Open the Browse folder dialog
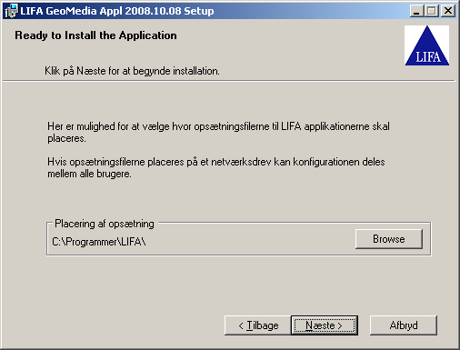Viewport: 460px width, 350px height. pos(389,239)
